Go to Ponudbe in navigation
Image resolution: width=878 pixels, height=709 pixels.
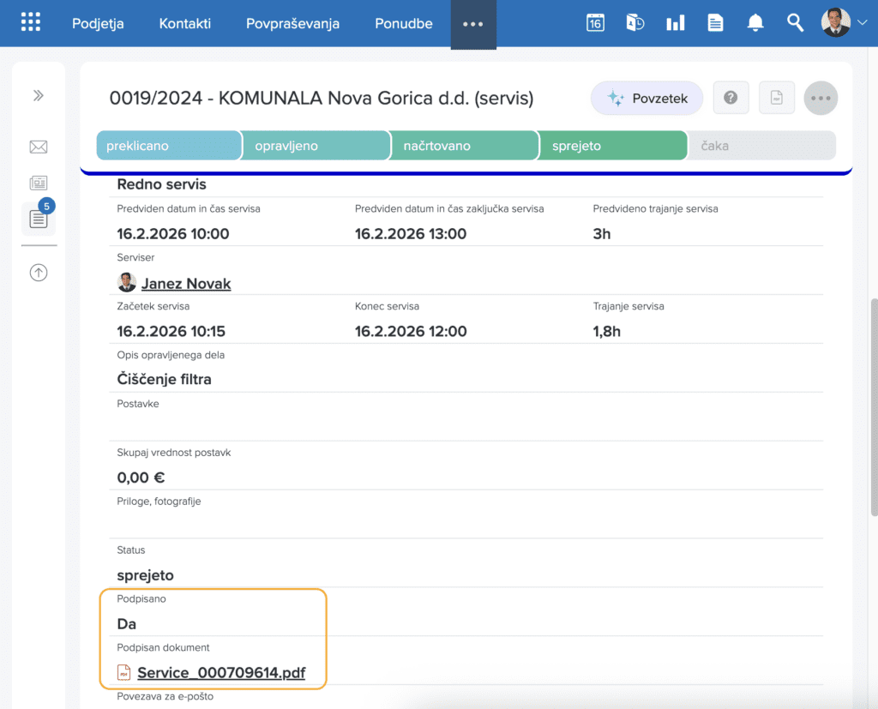[404, 24]
